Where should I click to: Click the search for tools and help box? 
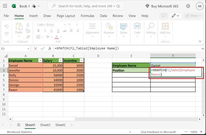86,6
